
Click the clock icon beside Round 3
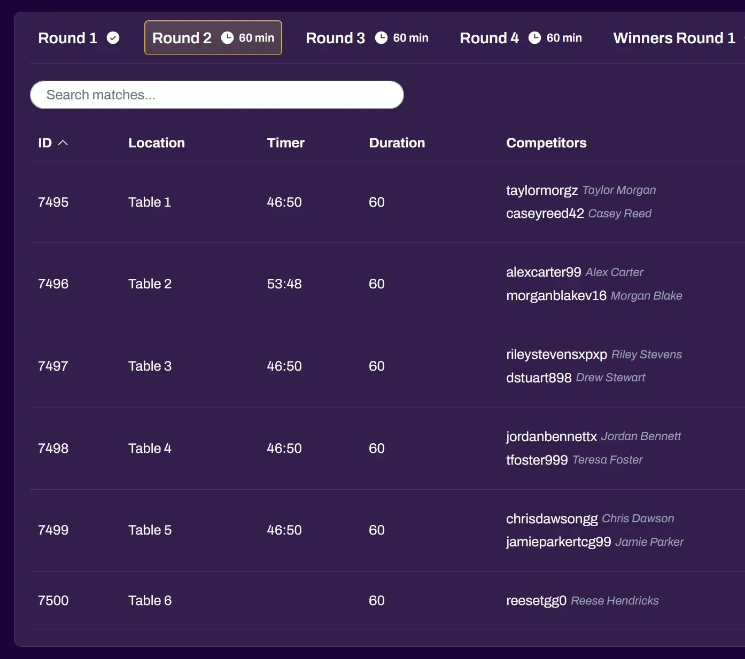381,38
